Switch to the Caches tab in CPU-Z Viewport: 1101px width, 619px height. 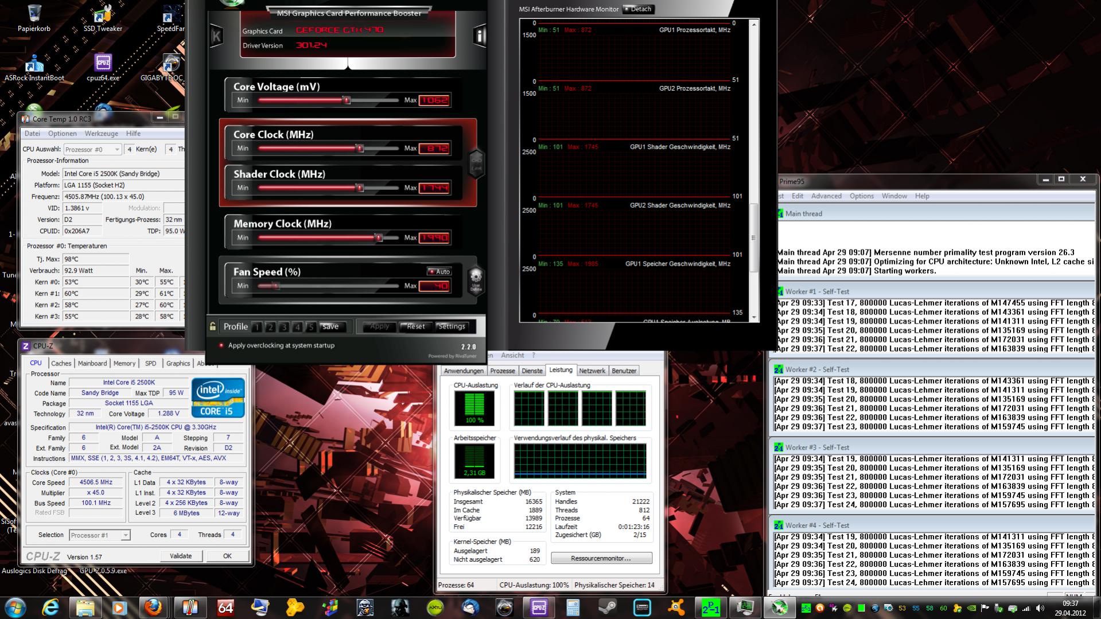click(61, 363)
